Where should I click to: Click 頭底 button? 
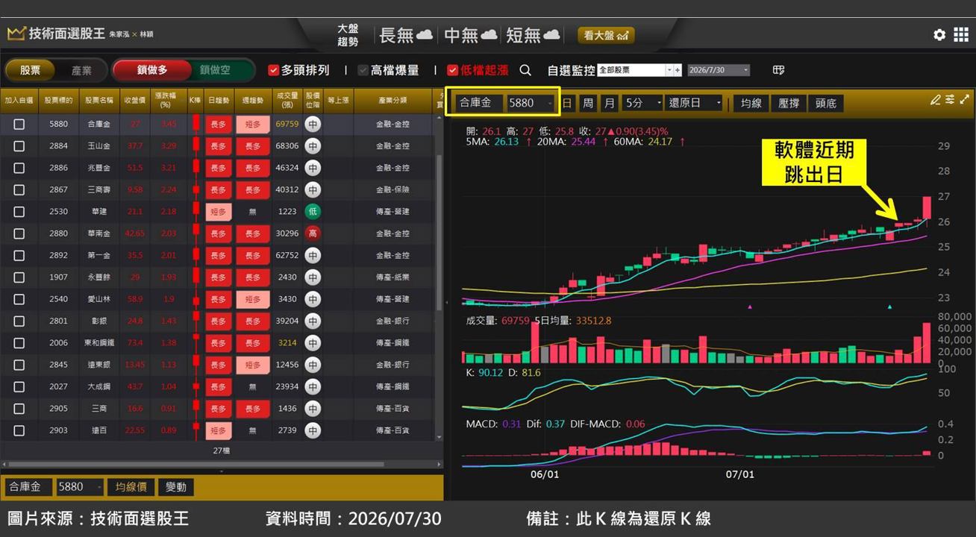tap(826, 103)
